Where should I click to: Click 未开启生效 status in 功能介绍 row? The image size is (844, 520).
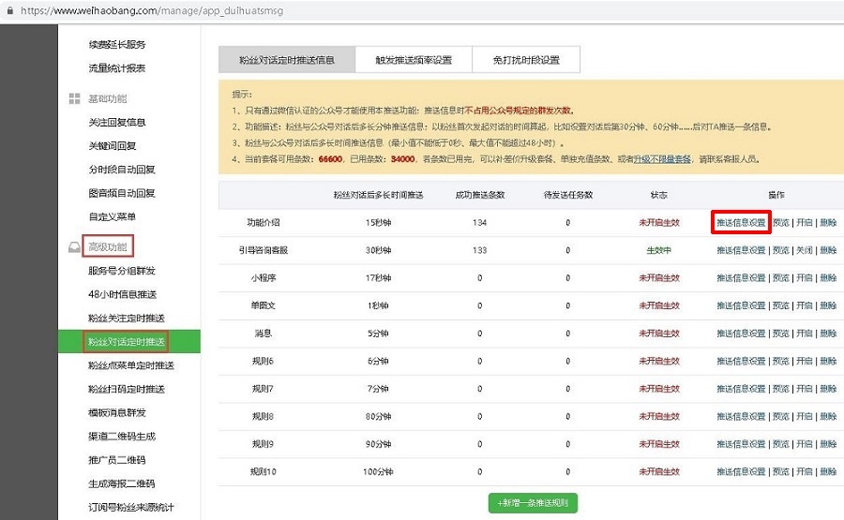coord(659,223)
